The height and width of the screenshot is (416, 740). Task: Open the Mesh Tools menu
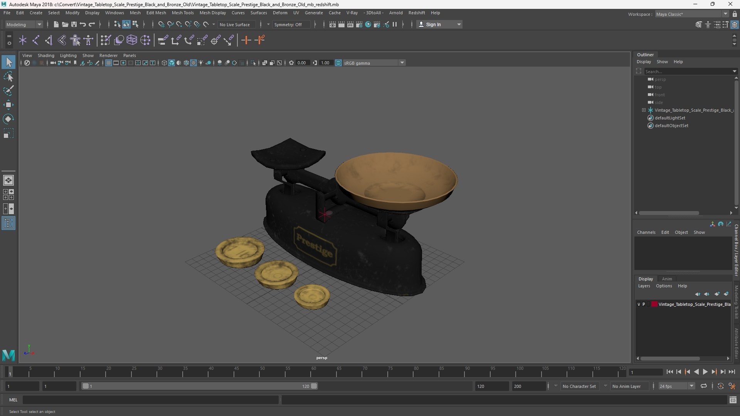tap(183, 13)
